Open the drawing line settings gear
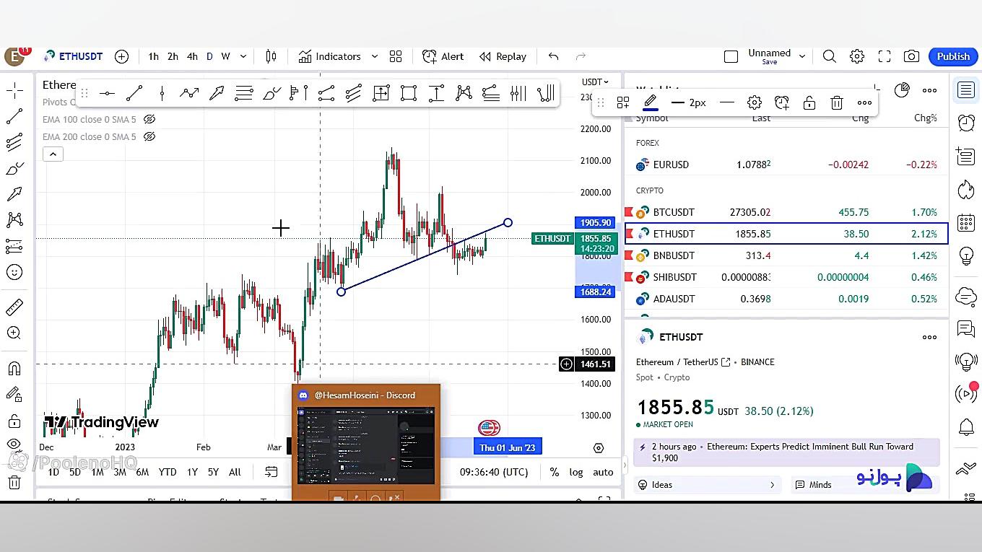Screen dimensions: 982x552 (x=755, y=102)
